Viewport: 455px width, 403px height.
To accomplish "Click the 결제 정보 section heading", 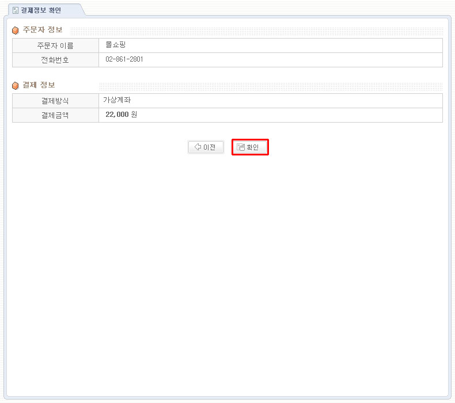I will click(39, 85).
